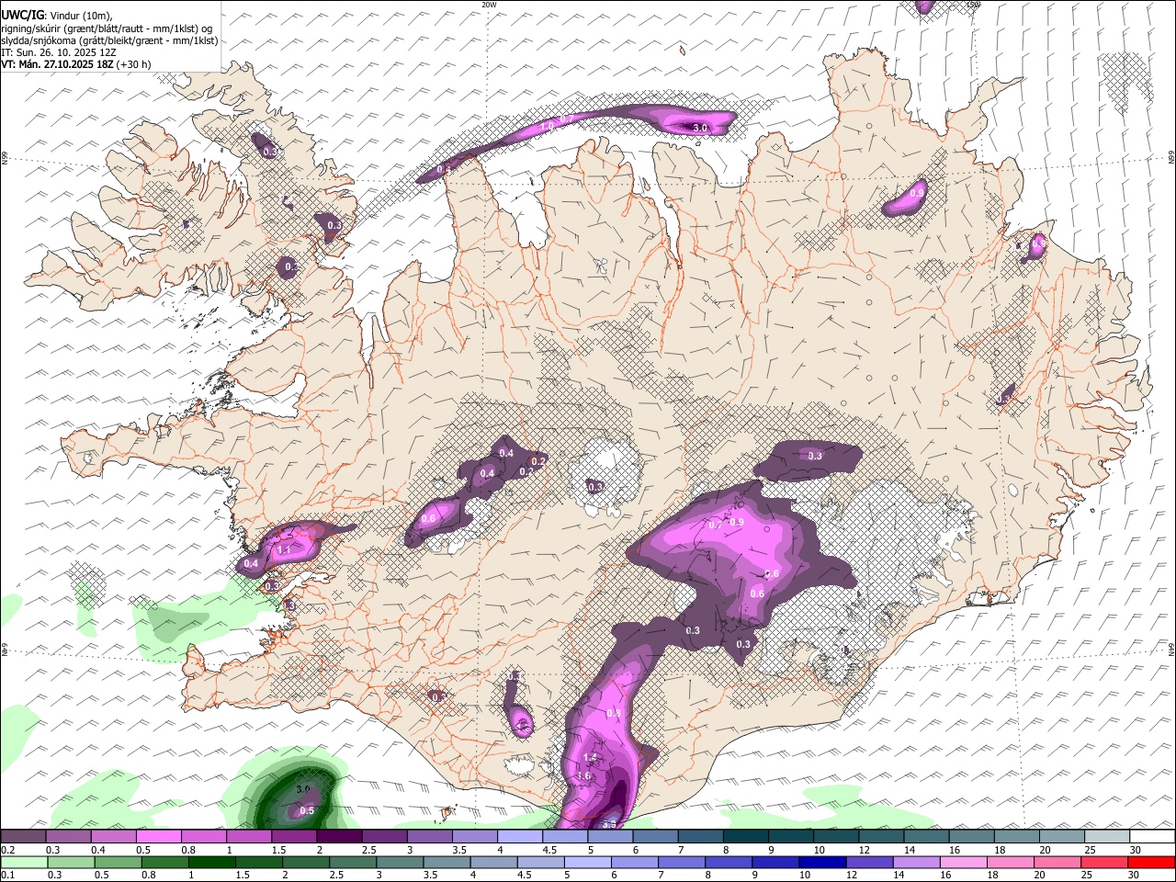Click the '0.5' value in the offshore green rain cell
Screen dimensions: 1176x882
point(307,810)
